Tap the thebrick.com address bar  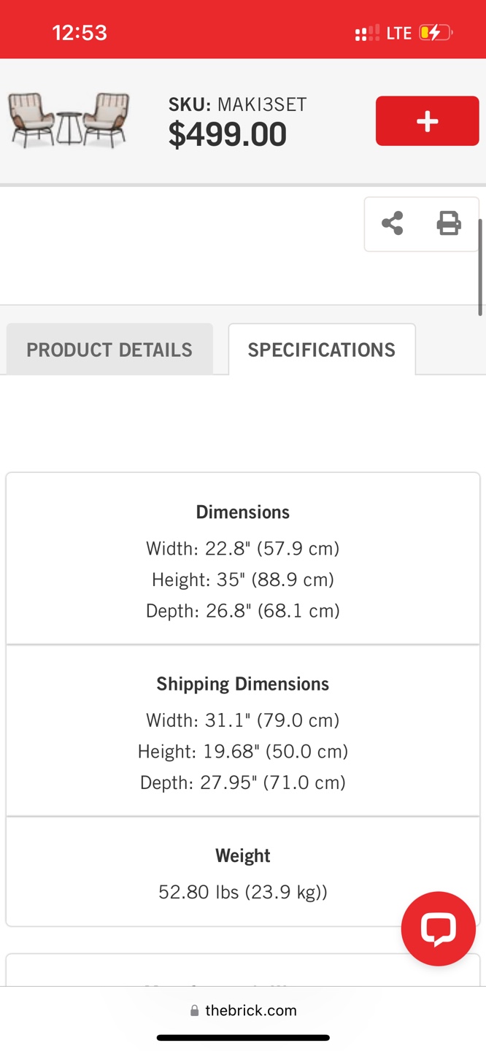[243, 1011]
